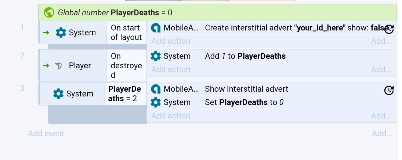
Task: Click Add event link at the bottom
Action: [x=46, y=133]
